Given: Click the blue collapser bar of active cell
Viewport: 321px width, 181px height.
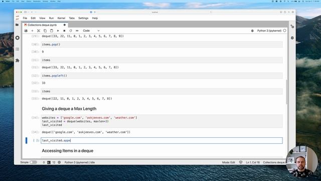Looking at the screenshot, I should 26,141.
